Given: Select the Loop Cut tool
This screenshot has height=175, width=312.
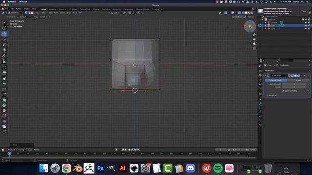Looking at the screenshot, I should [4, 89].
